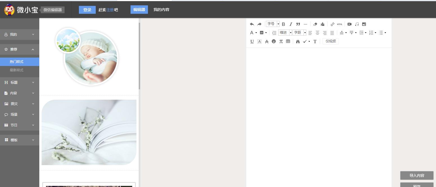
Task: Open find with the binoculars icon
Action: click(298, 41)
